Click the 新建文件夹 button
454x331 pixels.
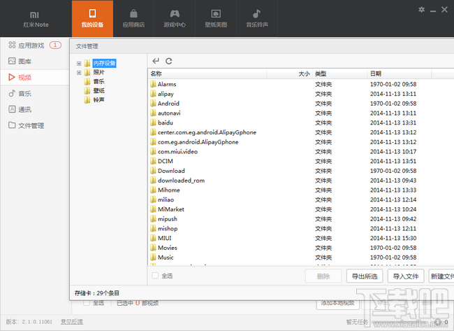coord(441,276)
